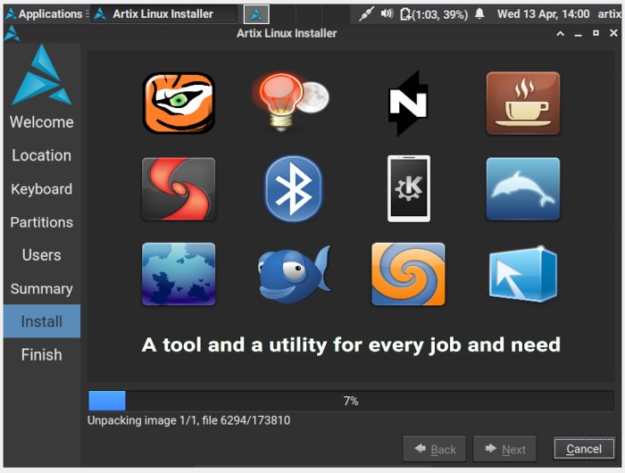
Task: Click the KDE phone icon
Action: 409,188
